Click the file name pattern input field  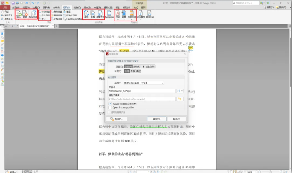click(x=142, y=91)
